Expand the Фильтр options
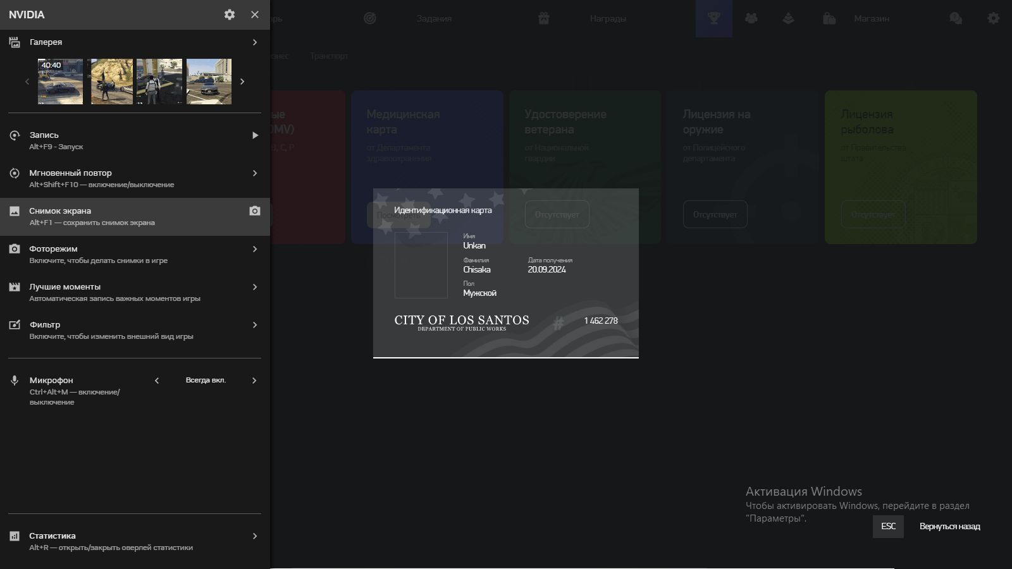Viewport: 1012px width, 569px height. [255, 325]
